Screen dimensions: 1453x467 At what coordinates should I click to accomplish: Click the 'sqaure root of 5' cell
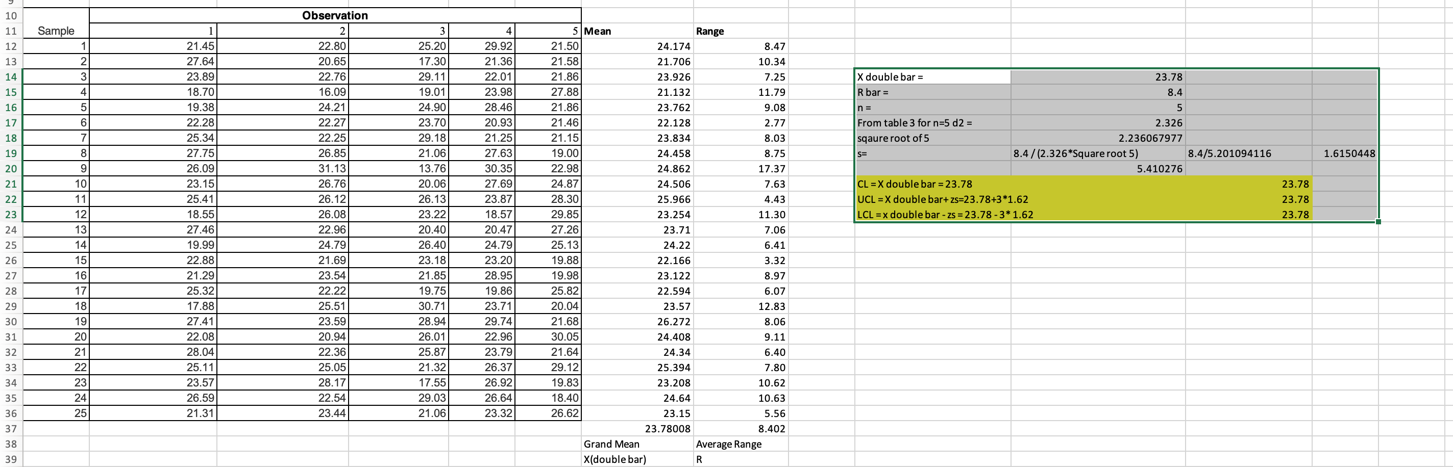pos(933,138)
